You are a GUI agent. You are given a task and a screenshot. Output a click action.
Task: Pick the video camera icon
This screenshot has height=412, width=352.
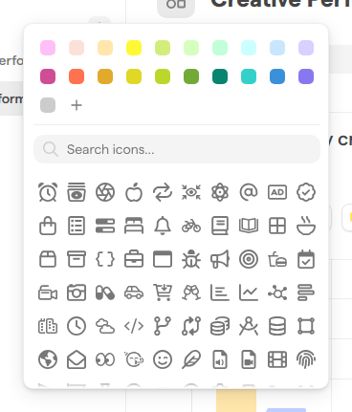[x=48, y=293]
